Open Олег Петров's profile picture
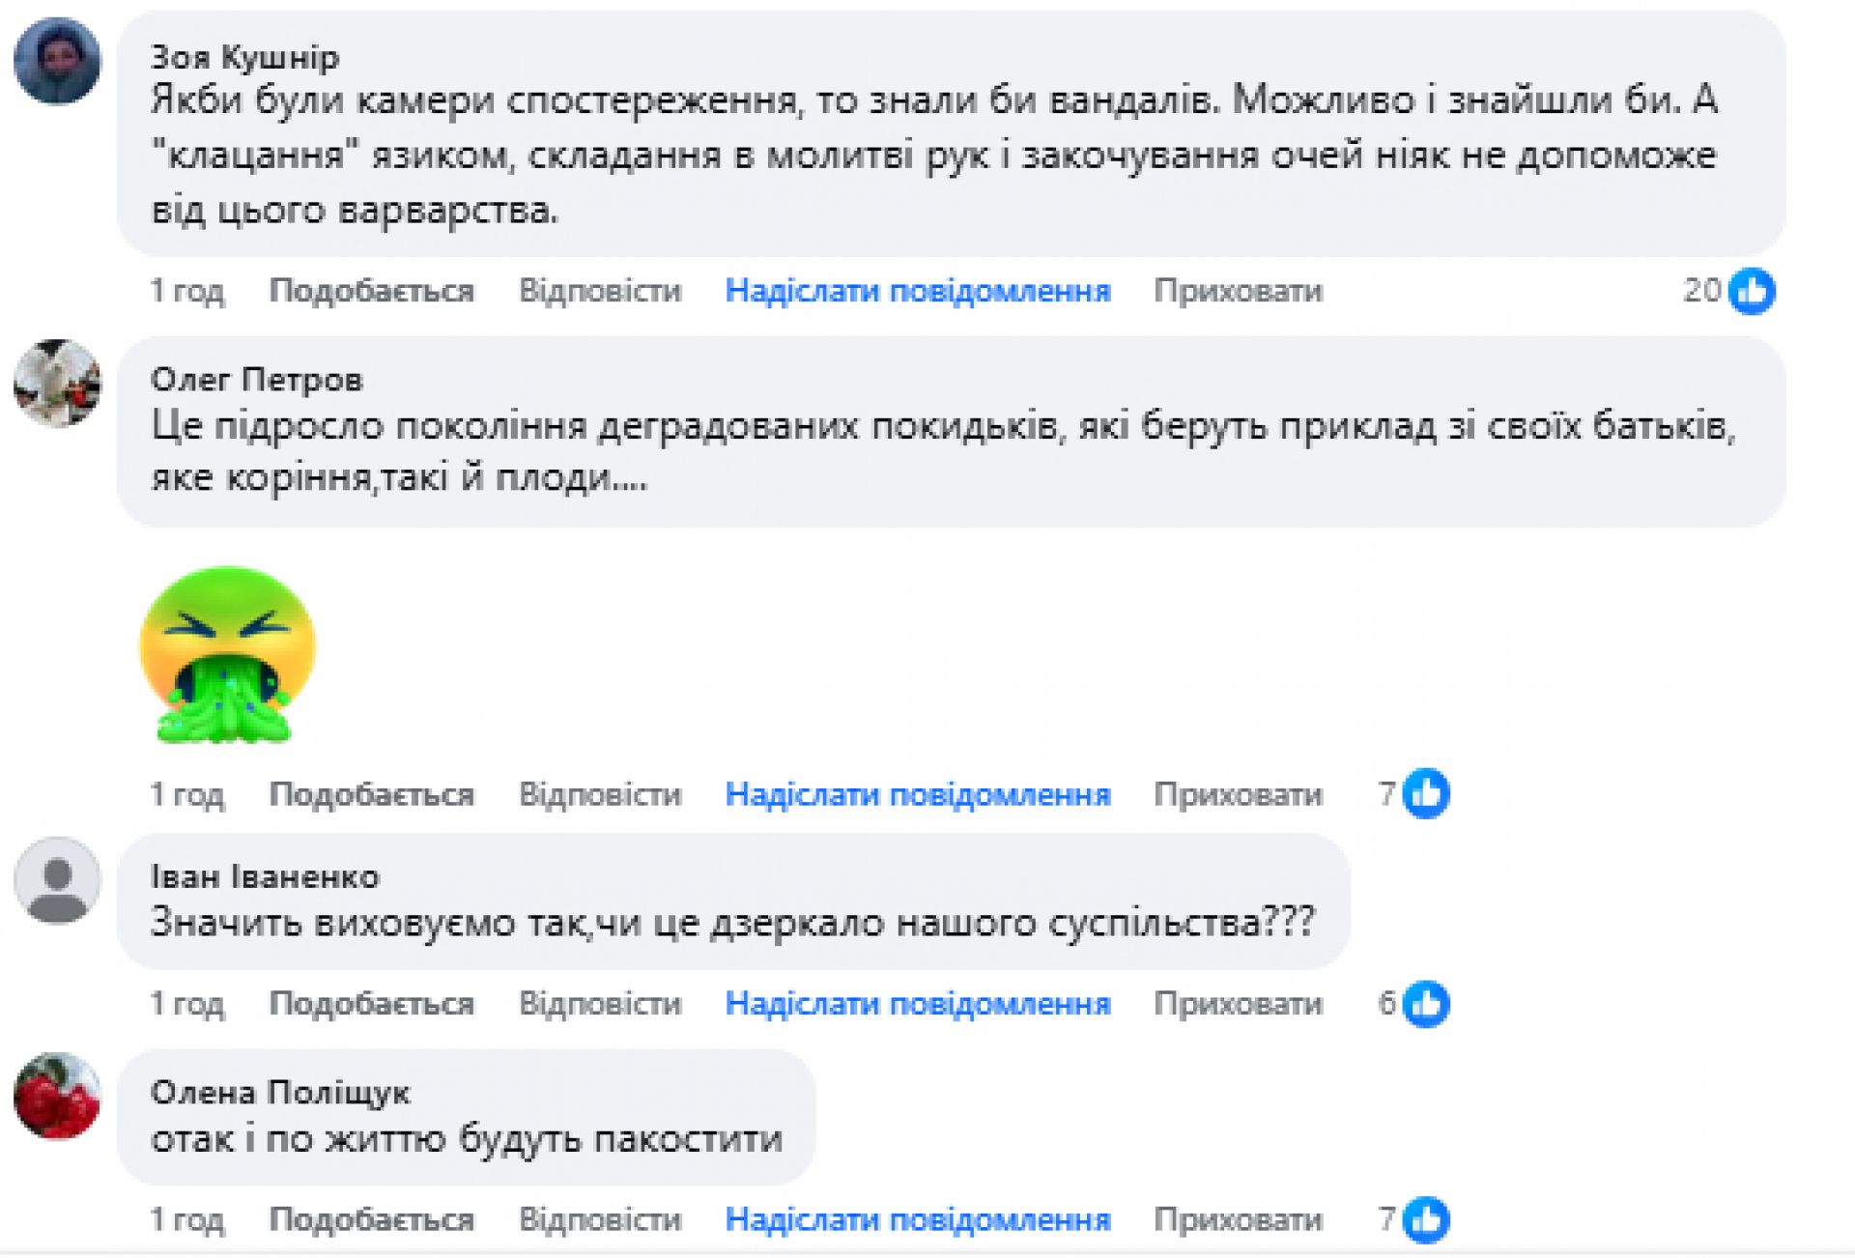1855x1258 pixels. click(x=57, y=384)
